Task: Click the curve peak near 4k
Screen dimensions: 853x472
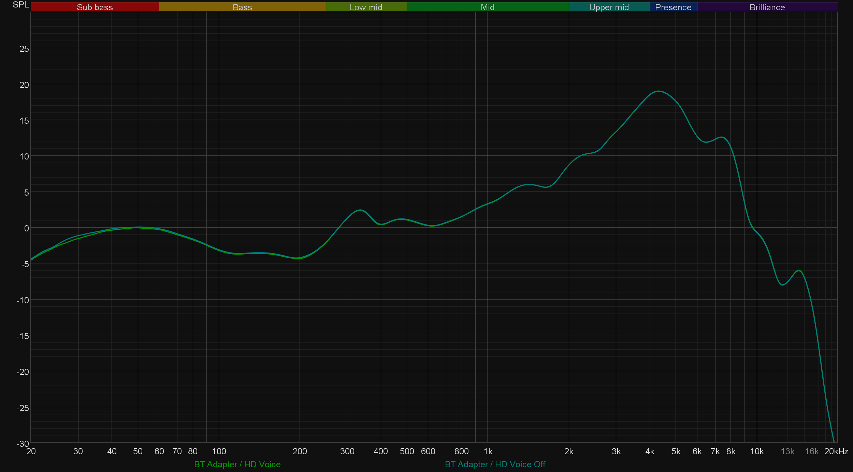Action: pos(658,91)
